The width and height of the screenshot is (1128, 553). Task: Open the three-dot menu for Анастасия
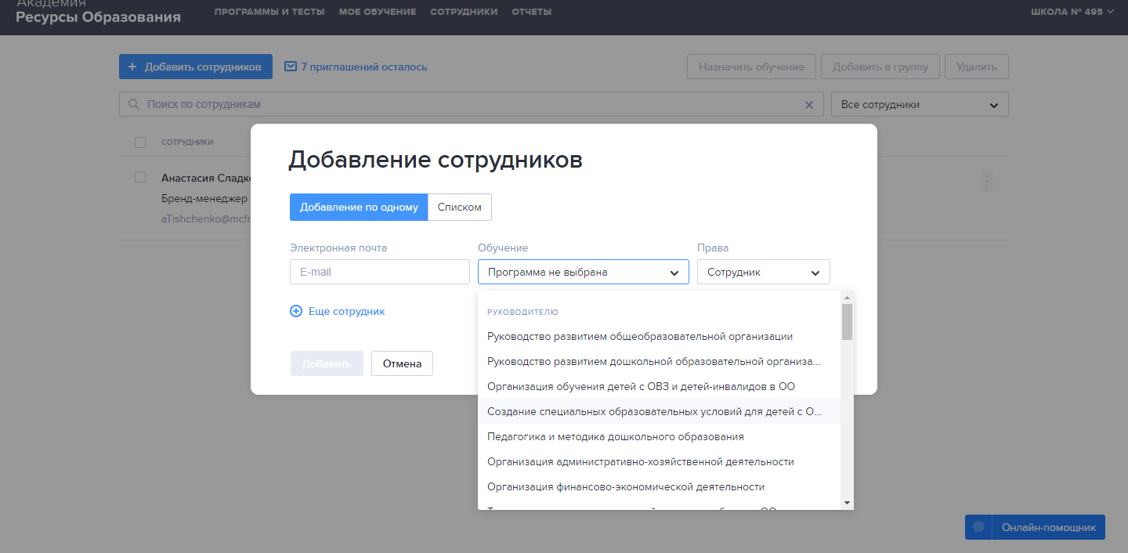coord(986,182)
